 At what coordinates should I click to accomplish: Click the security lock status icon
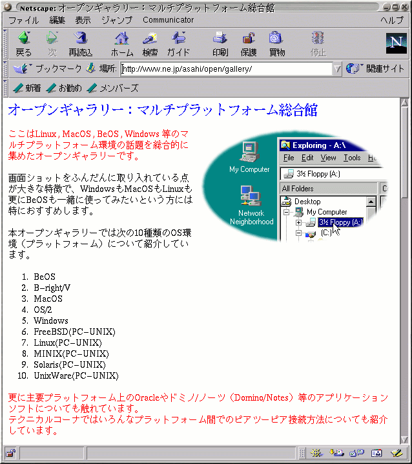click(x=11, y=453)
